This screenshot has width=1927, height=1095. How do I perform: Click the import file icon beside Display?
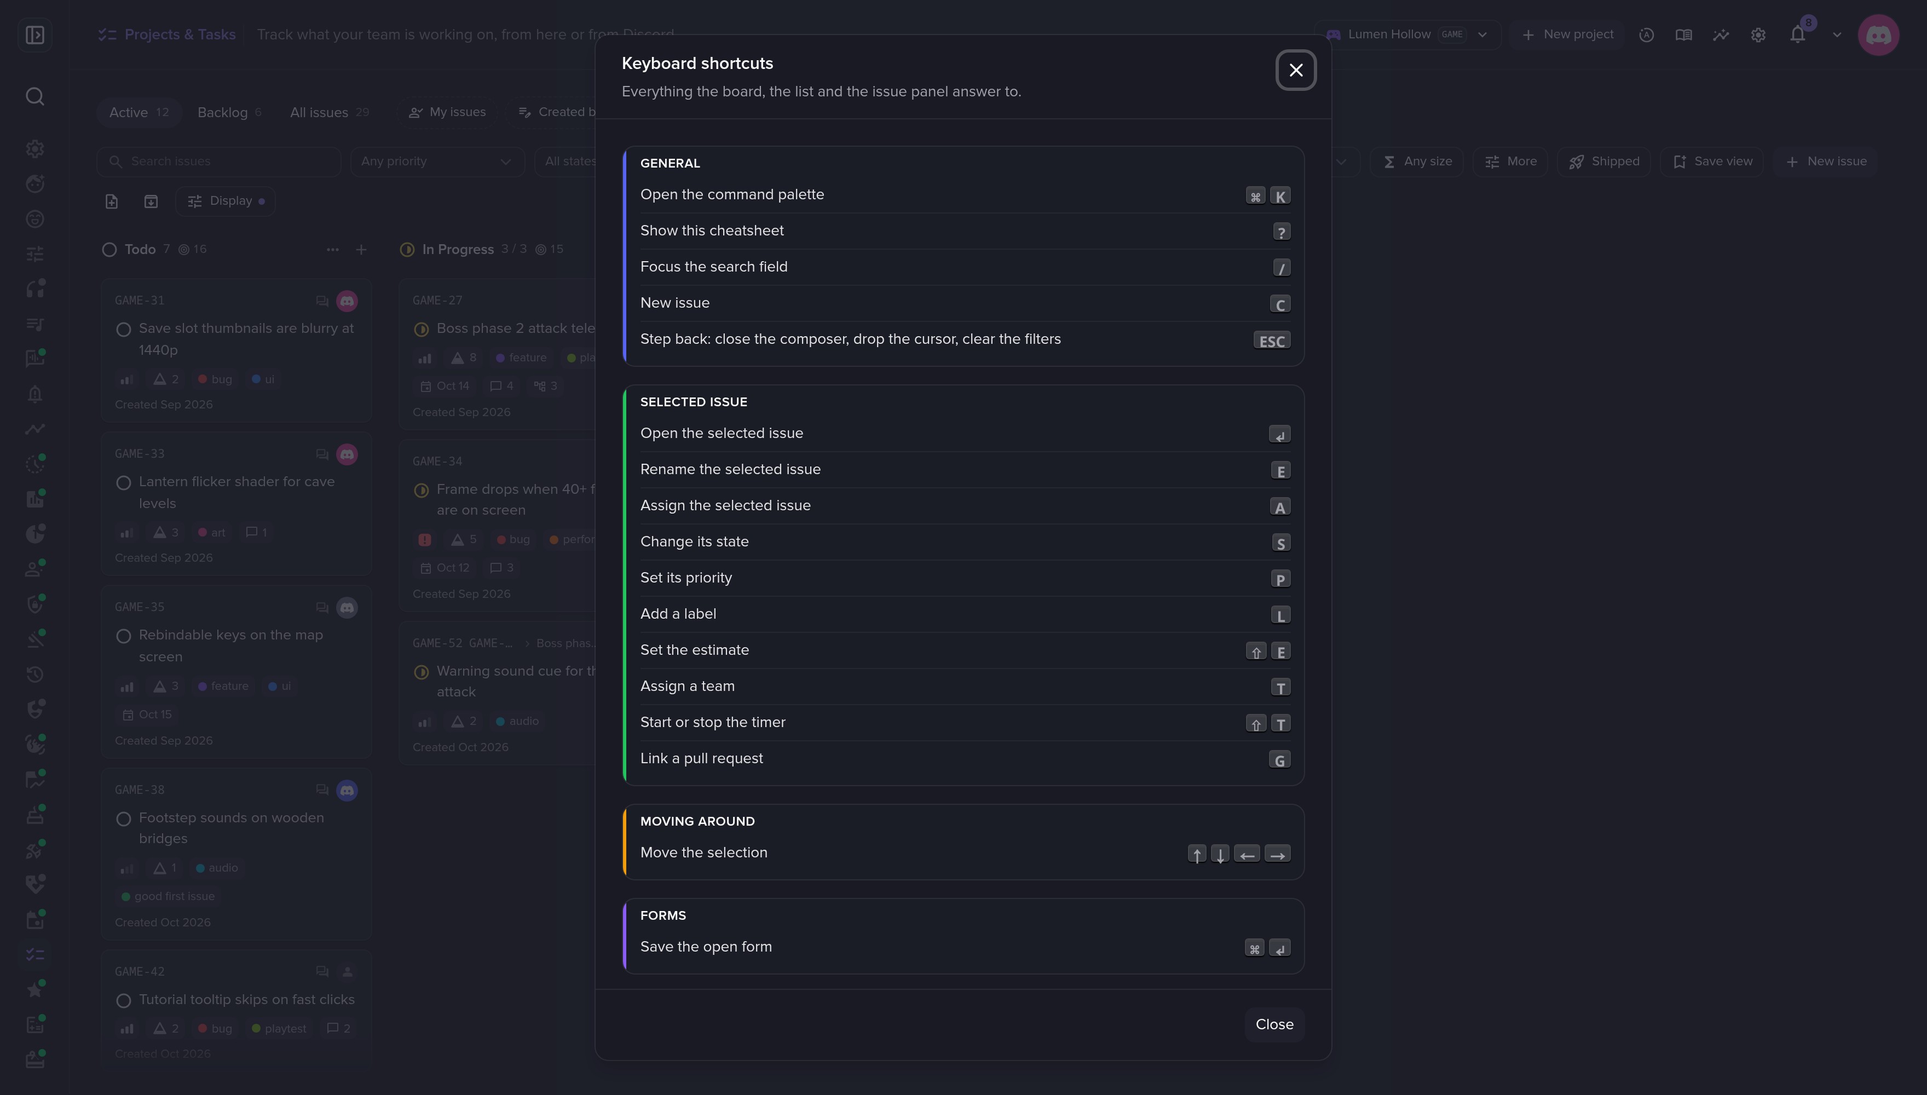pyautogui.click(x=111, y=201)
